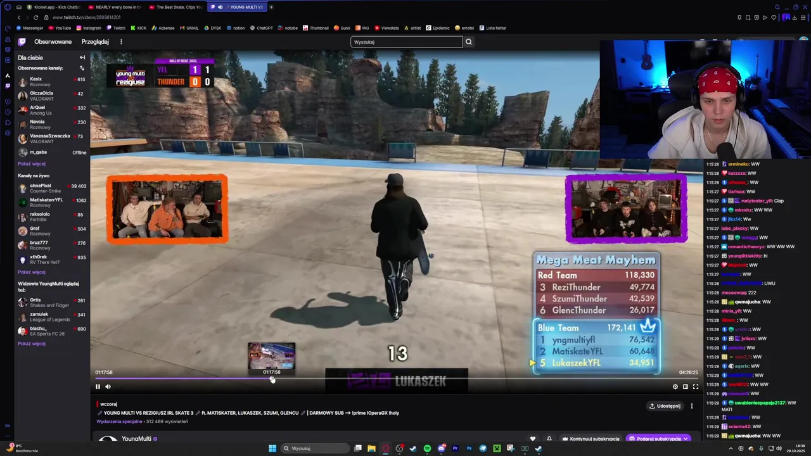Enter fullscreen video mode
Viewport: 811px width, 456px height.
click(696, 386)
